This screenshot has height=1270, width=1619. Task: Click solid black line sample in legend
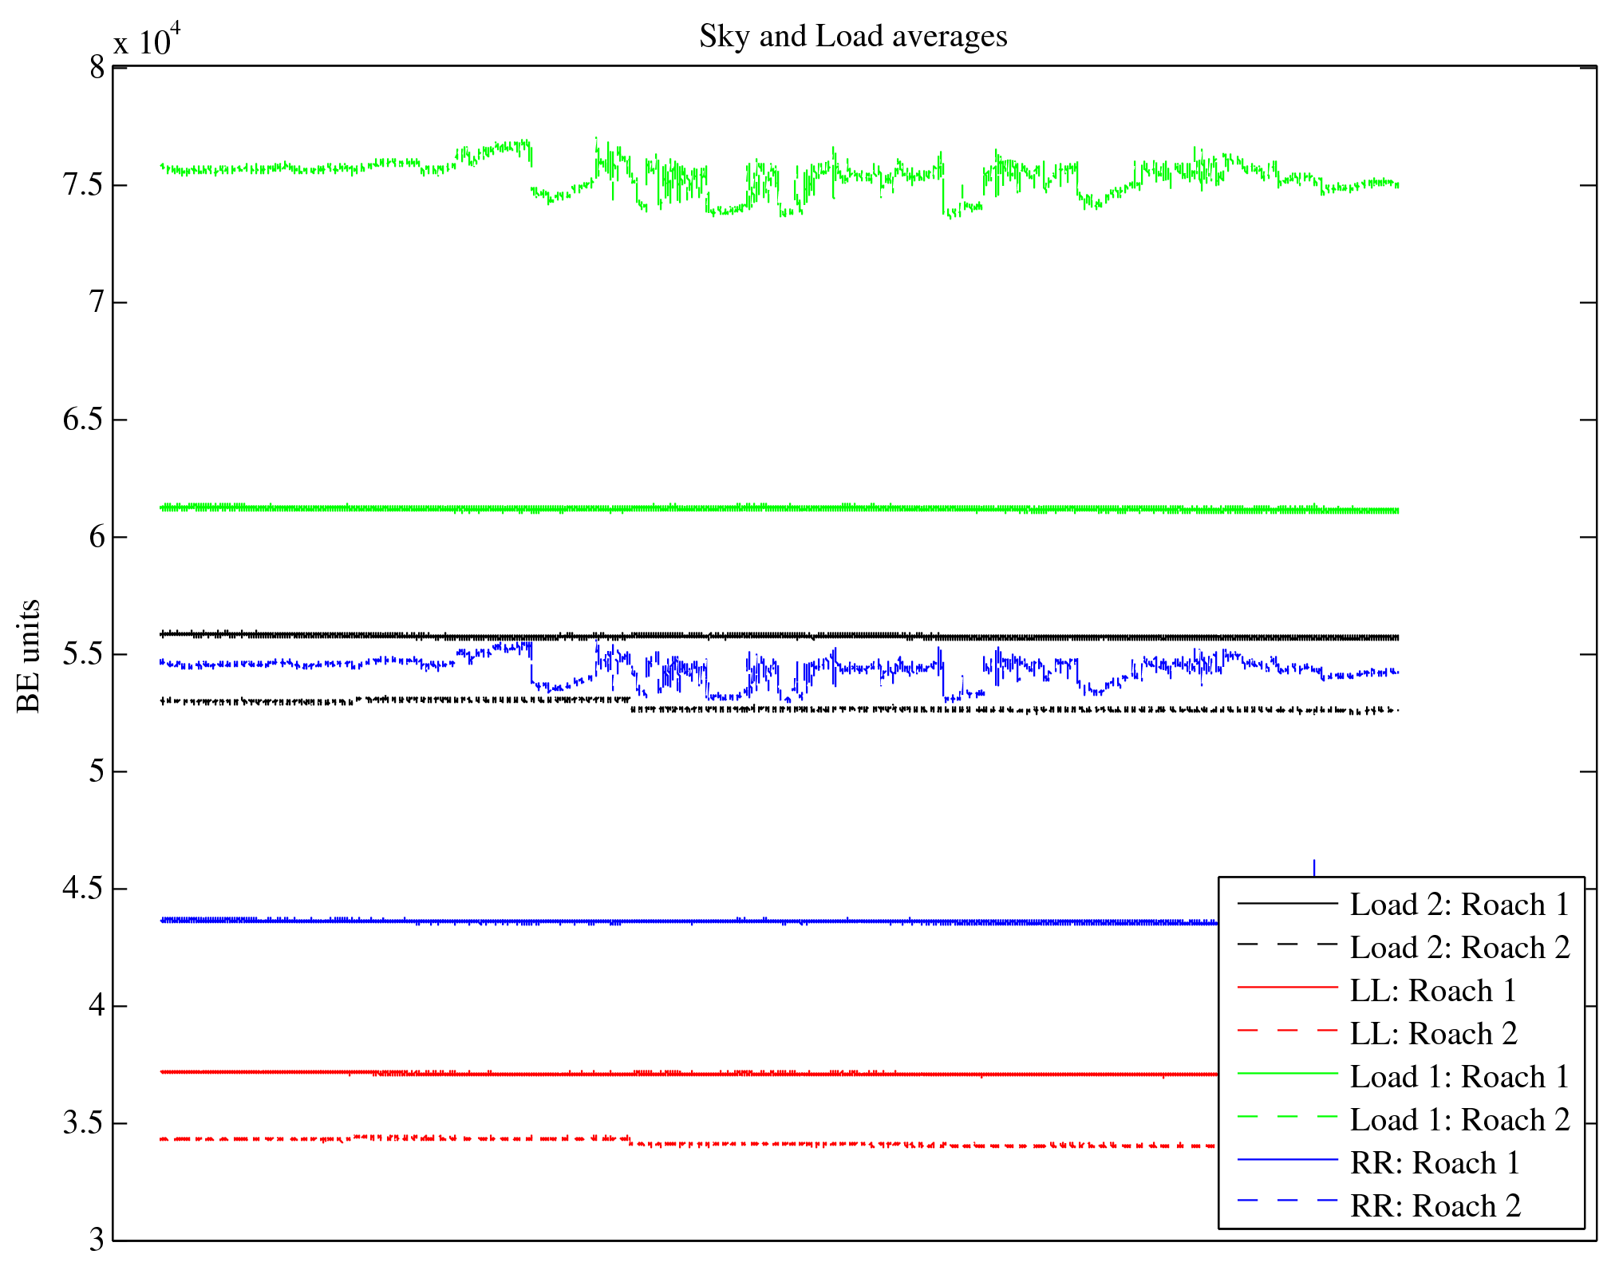[x=1287, y=902]
